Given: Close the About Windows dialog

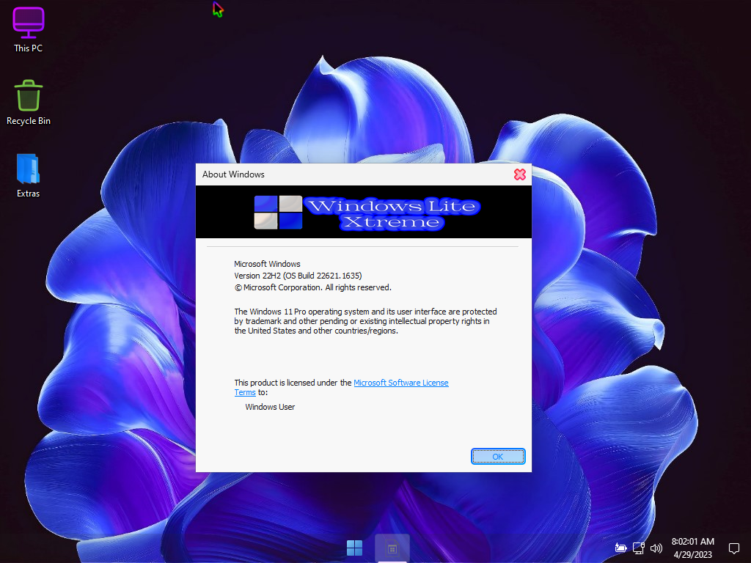Looking at the screenshot, I should click(x=520, y=174).
